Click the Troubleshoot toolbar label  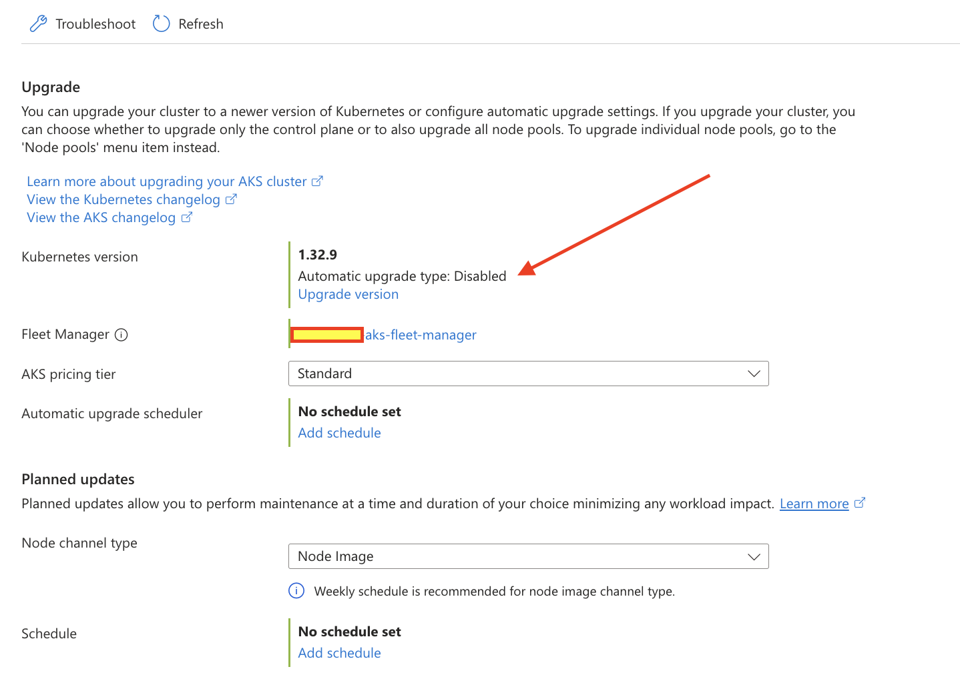coord(95,24)
